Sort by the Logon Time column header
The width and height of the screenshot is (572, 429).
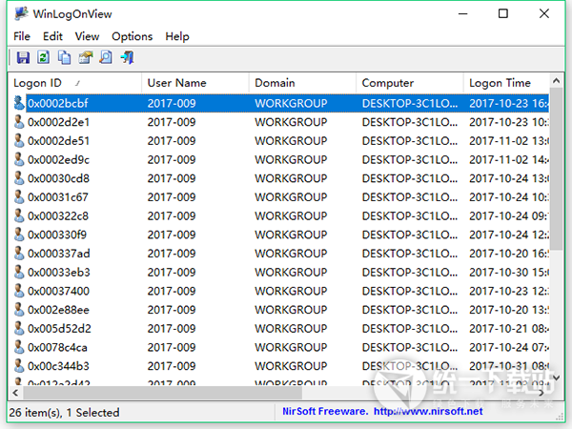click(506, 83)
